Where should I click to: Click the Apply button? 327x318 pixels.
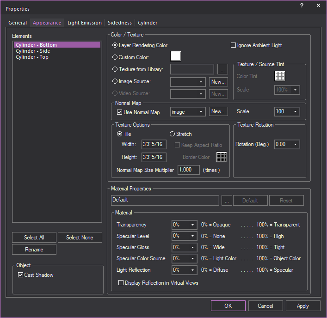pos(303,306)
